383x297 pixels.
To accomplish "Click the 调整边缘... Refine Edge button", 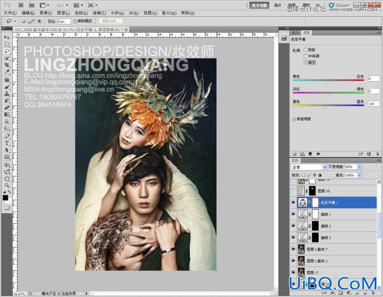I will click(x=110, y=21).
